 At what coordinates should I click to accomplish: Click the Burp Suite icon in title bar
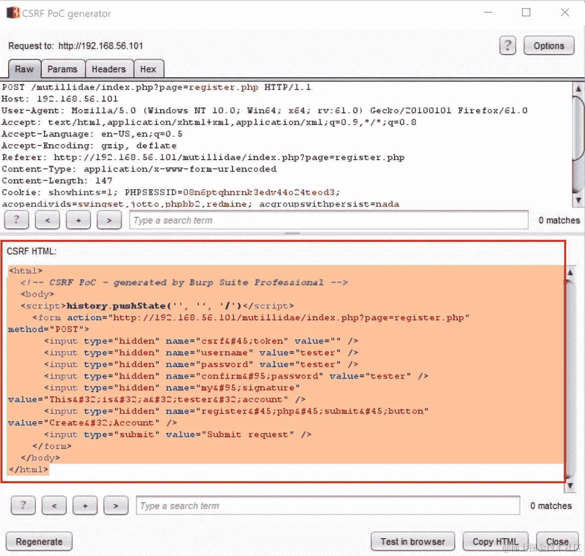[x=13, y=13]
